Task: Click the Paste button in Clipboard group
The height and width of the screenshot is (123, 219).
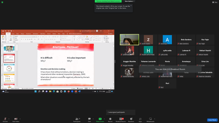Action: pyautogui.click(x=3, y=38)
